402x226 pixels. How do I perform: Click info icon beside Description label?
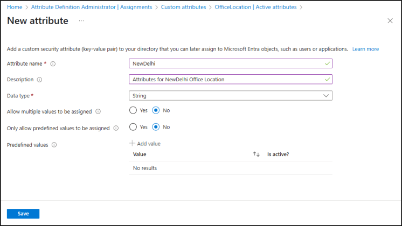coord(40,80)
